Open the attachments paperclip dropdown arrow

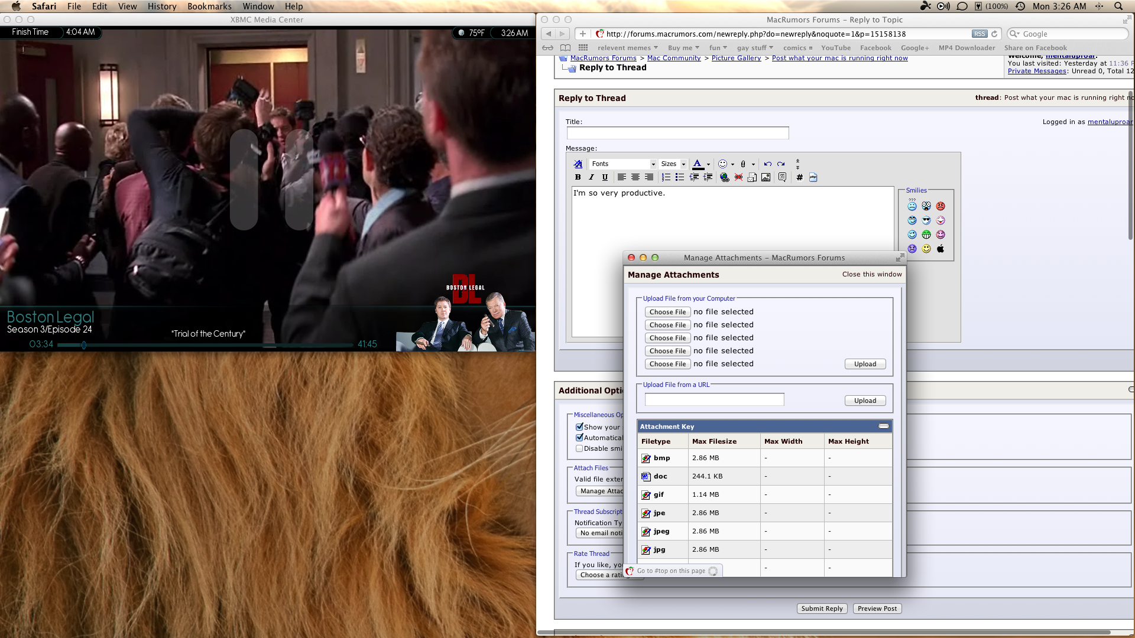point(753,165)
